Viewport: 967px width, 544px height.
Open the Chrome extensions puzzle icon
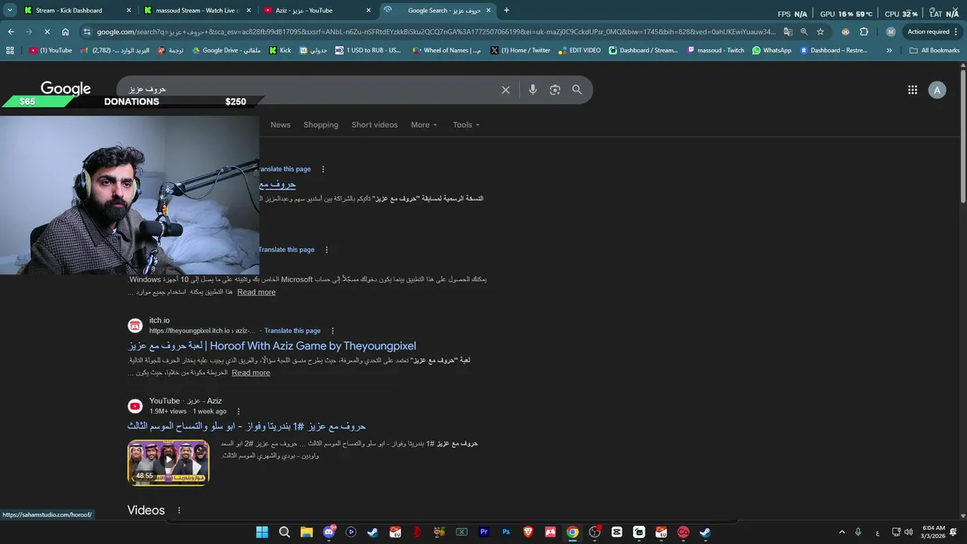coord(864,32)
